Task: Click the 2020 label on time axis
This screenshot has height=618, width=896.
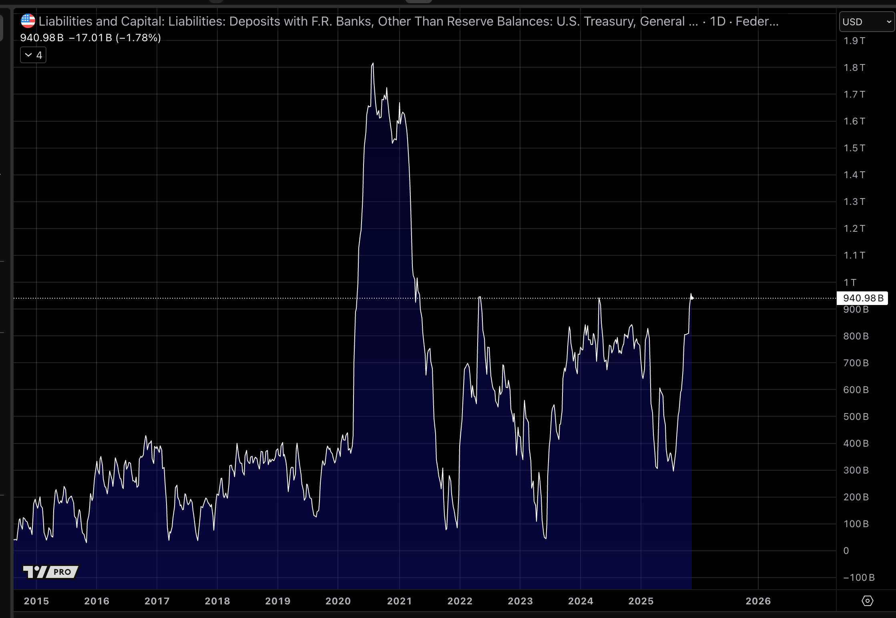Action: (x=338, y=601)
